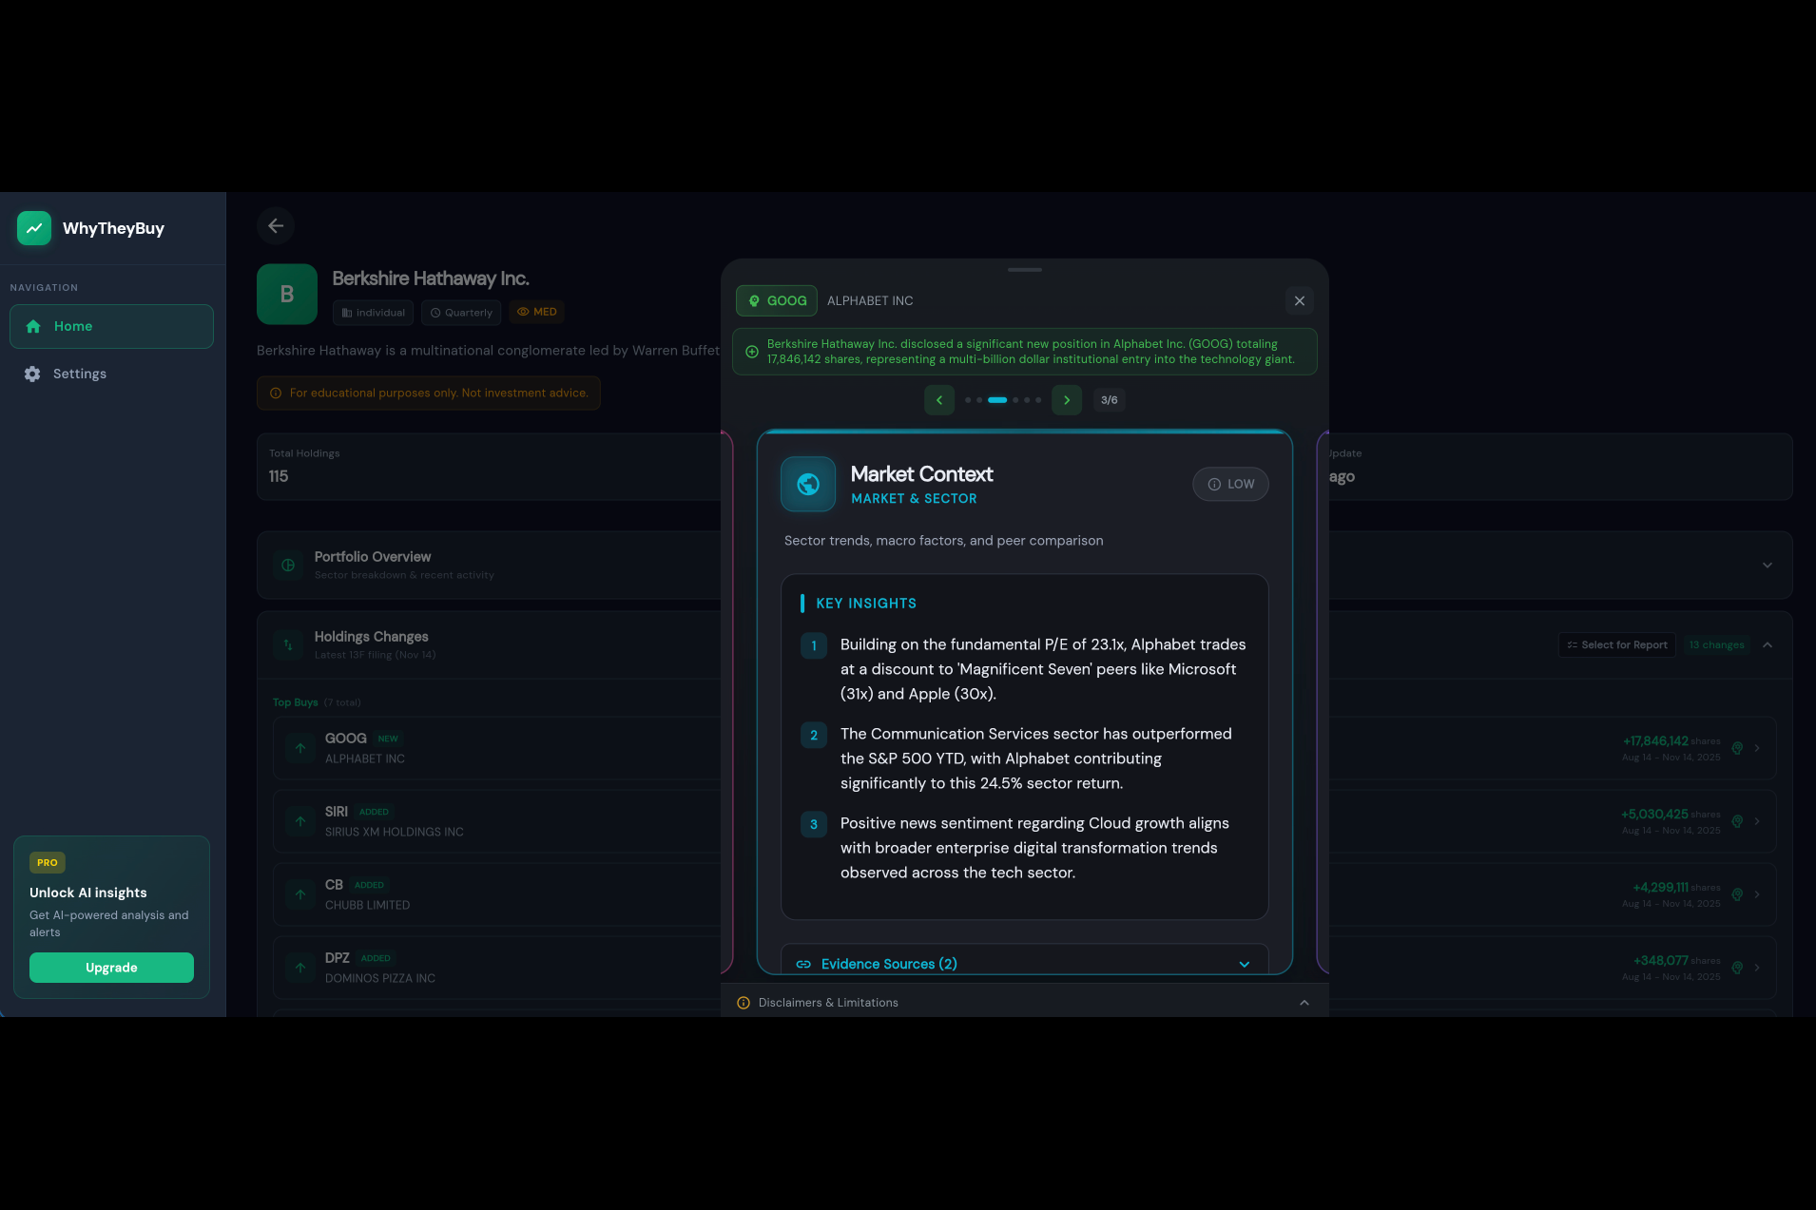
Task: Click the educational warning info icon
Action: tap(276, 394)
